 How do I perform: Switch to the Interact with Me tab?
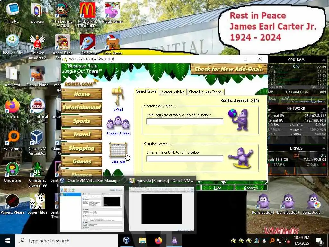pos(173,92)
